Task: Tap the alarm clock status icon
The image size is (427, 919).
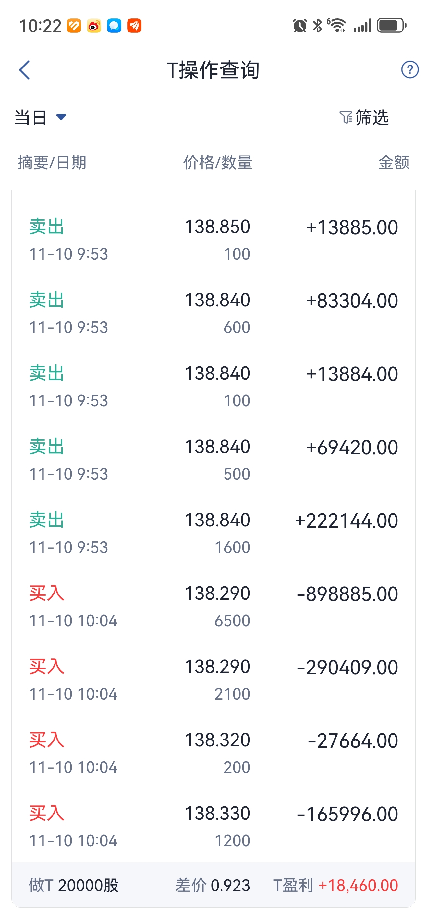Action: coord(300,26)
